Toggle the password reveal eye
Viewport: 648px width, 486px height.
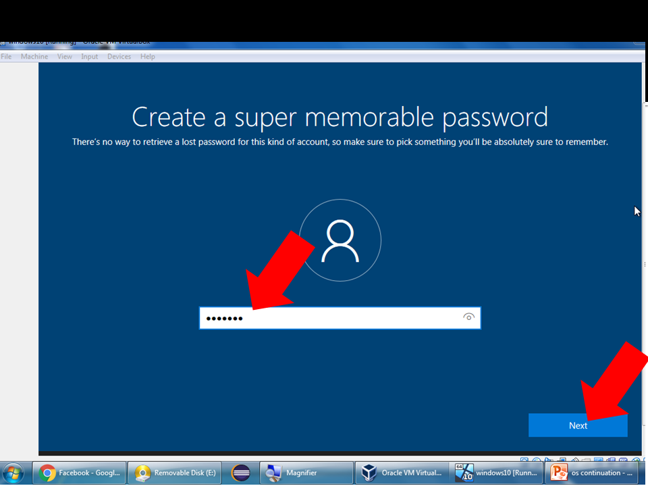pos(469,317)
